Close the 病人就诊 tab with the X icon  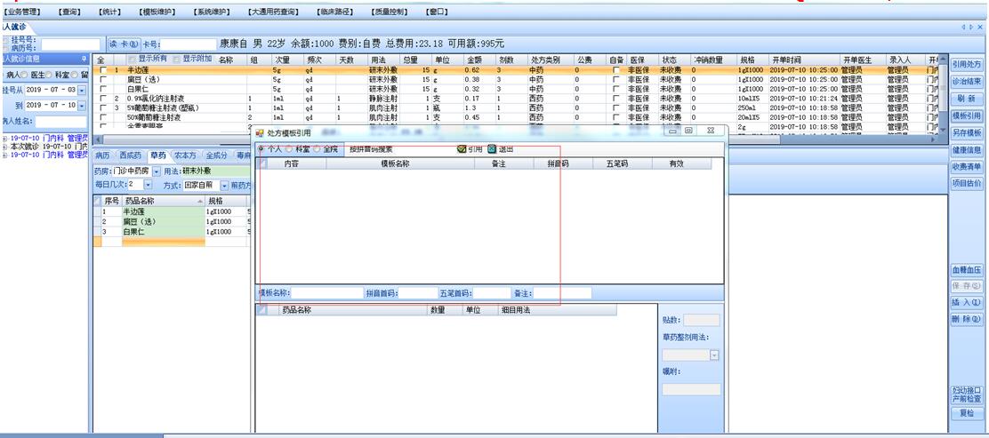[x=981, y=28]
